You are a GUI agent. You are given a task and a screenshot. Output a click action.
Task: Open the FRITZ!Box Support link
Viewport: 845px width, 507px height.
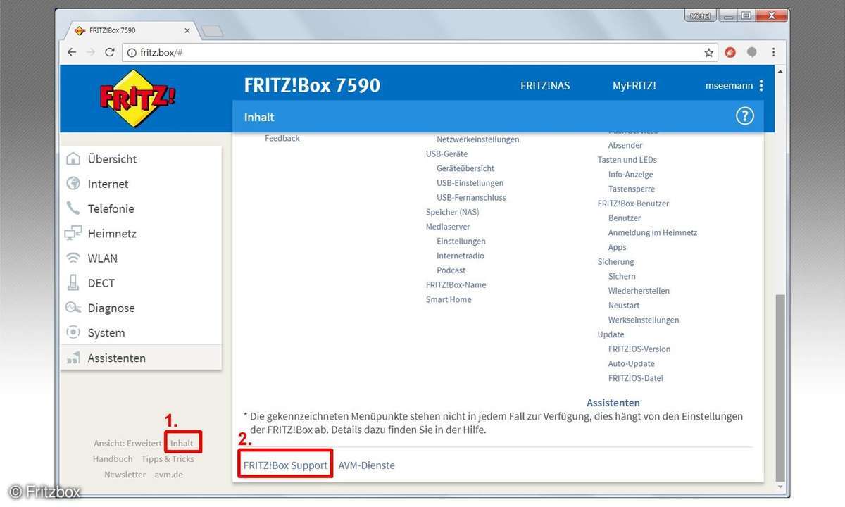[285, 465]
